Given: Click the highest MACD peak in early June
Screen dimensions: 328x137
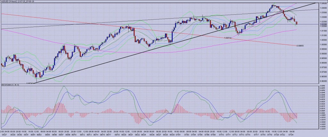Looking at the screenshot, I should [x=63, y=86].
